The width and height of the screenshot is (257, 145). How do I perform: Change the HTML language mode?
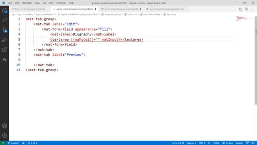tap(216, 143)
